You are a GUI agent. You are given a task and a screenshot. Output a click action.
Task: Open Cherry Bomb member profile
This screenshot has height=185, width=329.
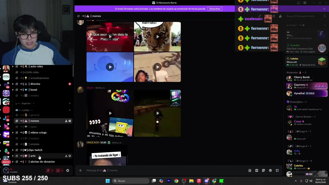(x=306, y=78)
